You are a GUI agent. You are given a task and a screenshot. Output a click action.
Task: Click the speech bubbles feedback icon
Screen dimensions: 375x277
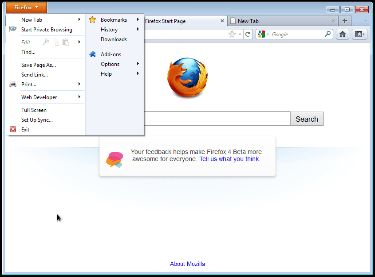point(114,159)
